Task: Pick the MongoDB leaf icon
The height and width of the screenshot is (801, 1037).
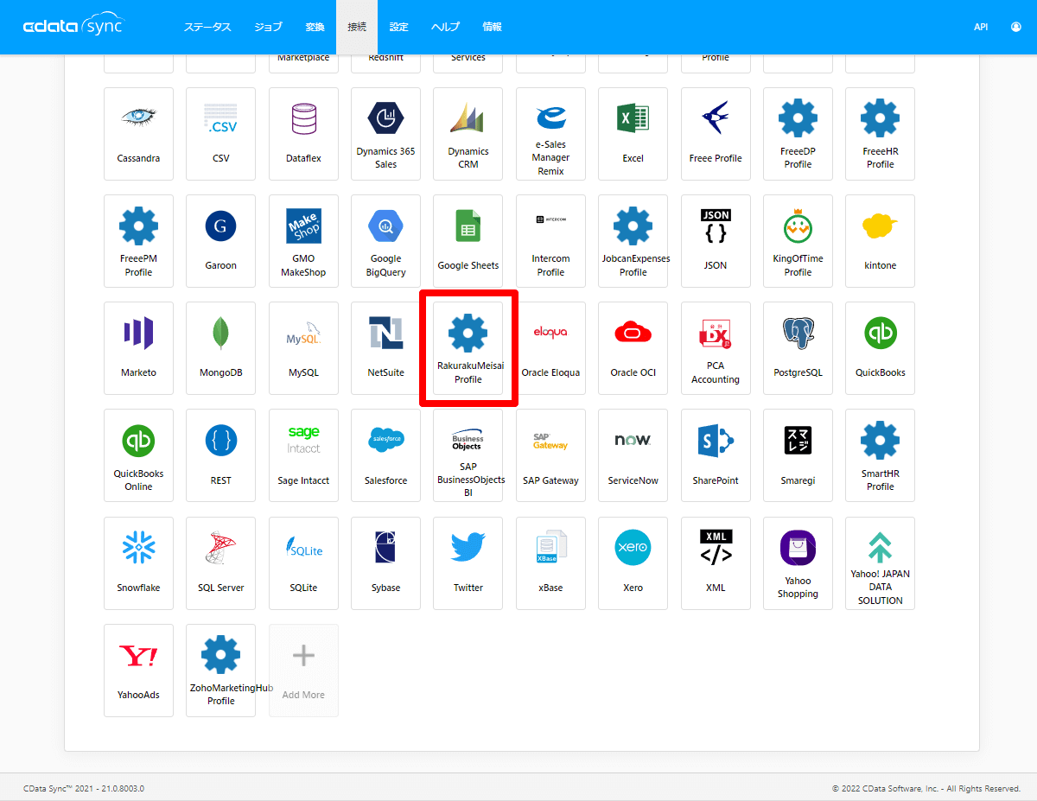Action: click(221, 333)
